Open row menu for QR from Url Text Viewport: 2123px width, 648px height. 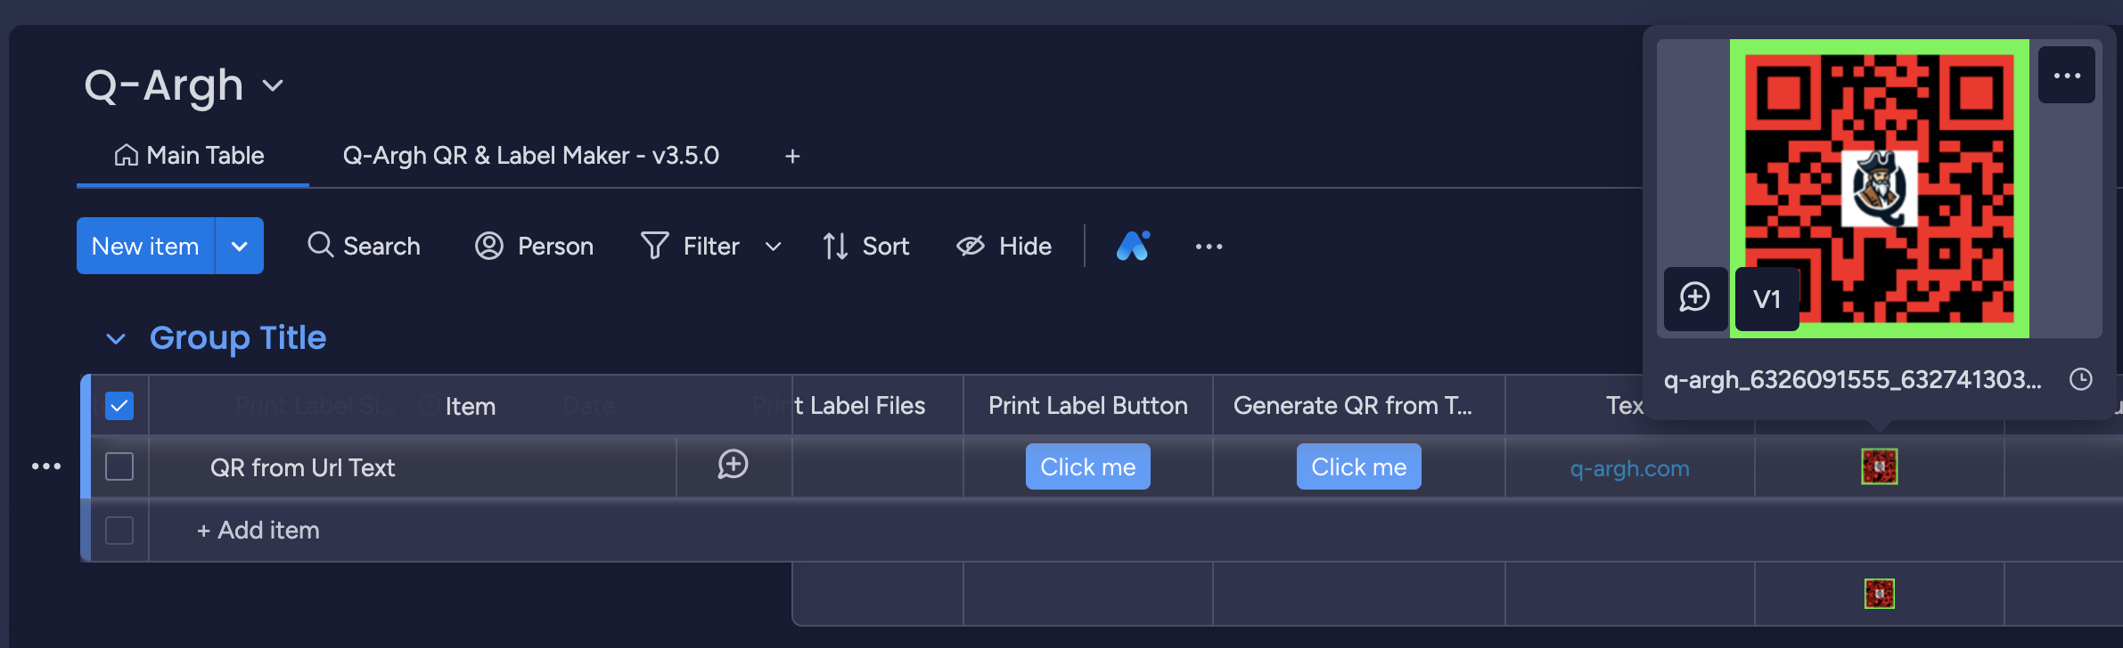tap(46, 466)
